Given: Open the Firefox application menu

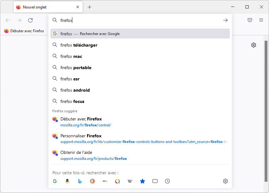Looking at the screenshot, I should tap(261, 20).
